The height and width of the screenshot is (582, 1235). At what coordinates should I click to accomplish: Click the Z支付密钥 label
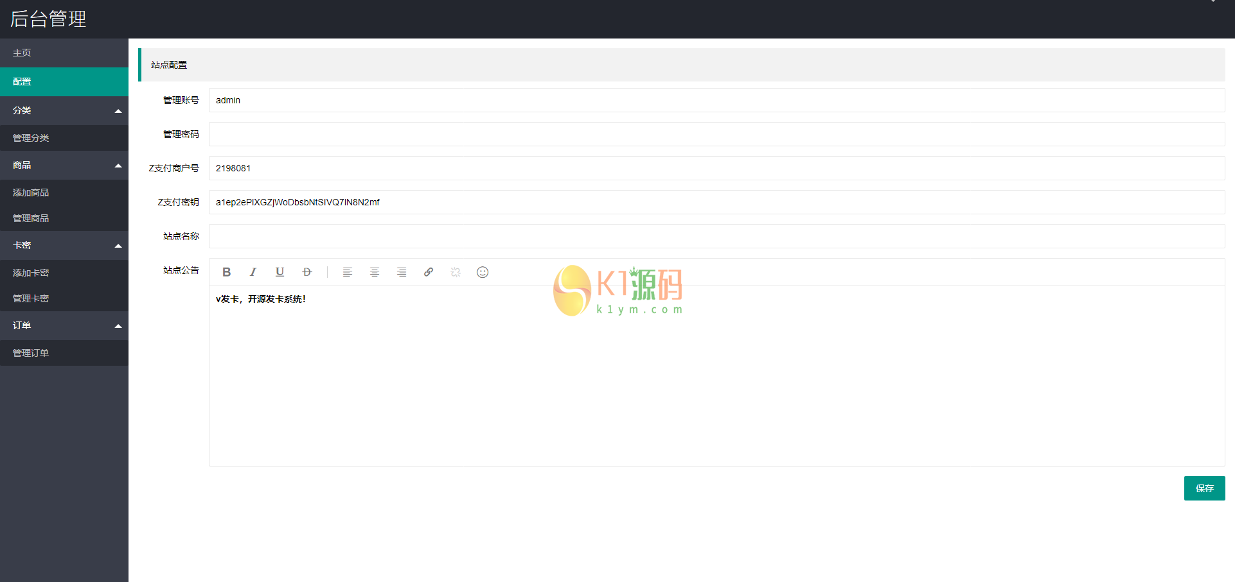(179, 202)
